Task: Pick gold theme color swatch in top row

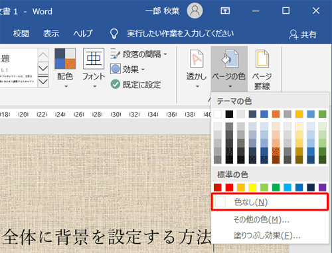Action: pyautogui.click(x=299, y=114)
